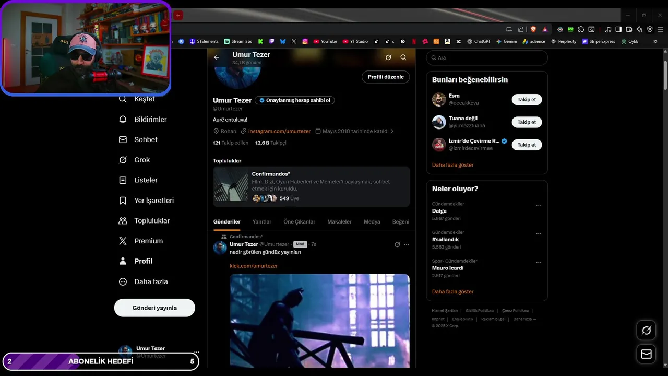Open Topluluklar in the sidebar

pyautogui.click(x=145, y=221)
